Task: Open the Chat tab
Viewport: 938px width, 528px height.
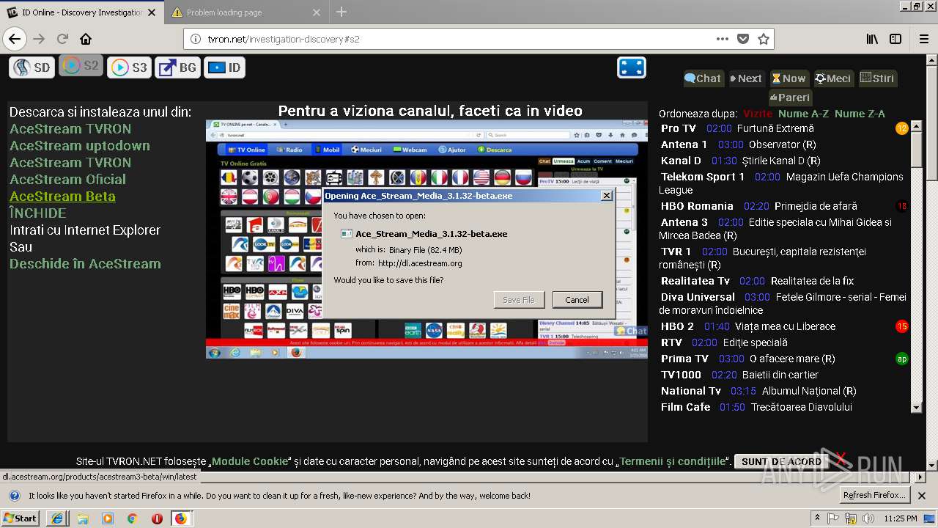Action: 703,78
